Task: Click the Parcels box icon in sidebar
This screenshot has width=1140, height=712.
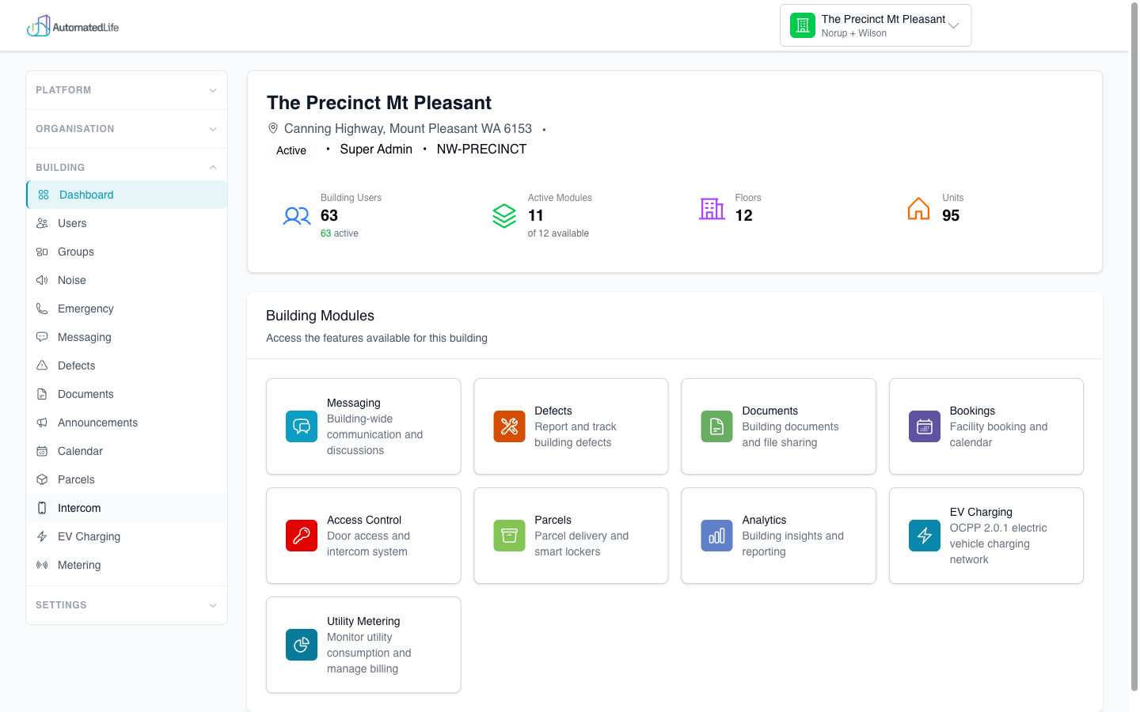Action: [x=42, y=479]
